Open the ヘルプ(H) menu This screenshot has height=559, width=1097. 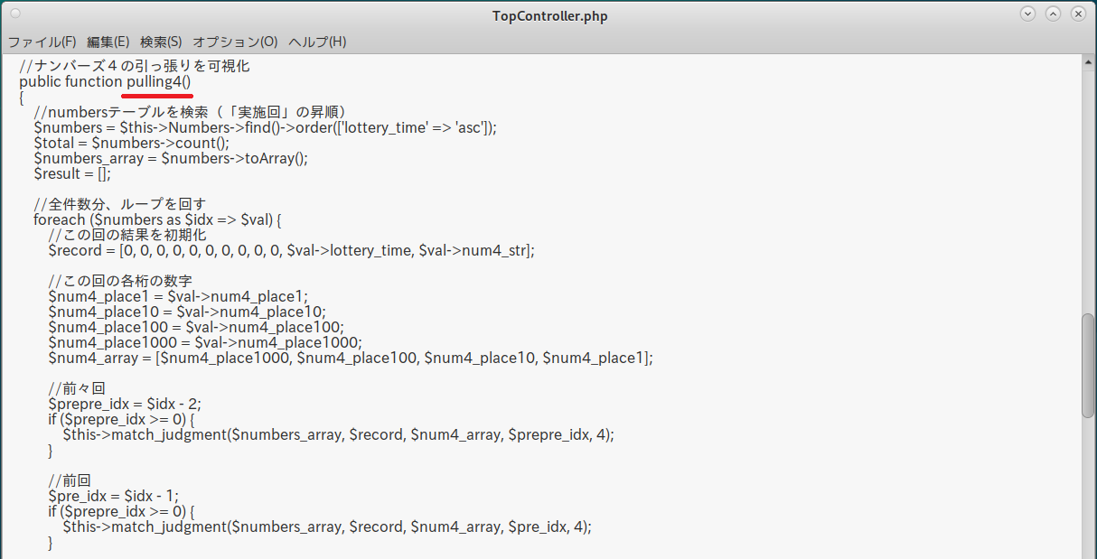click(317, 42)
